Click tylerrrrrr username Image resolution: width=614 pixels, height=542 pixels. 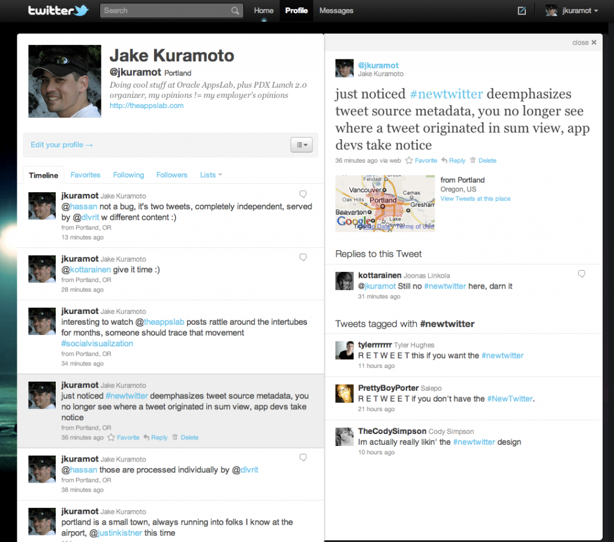point(375,345)
